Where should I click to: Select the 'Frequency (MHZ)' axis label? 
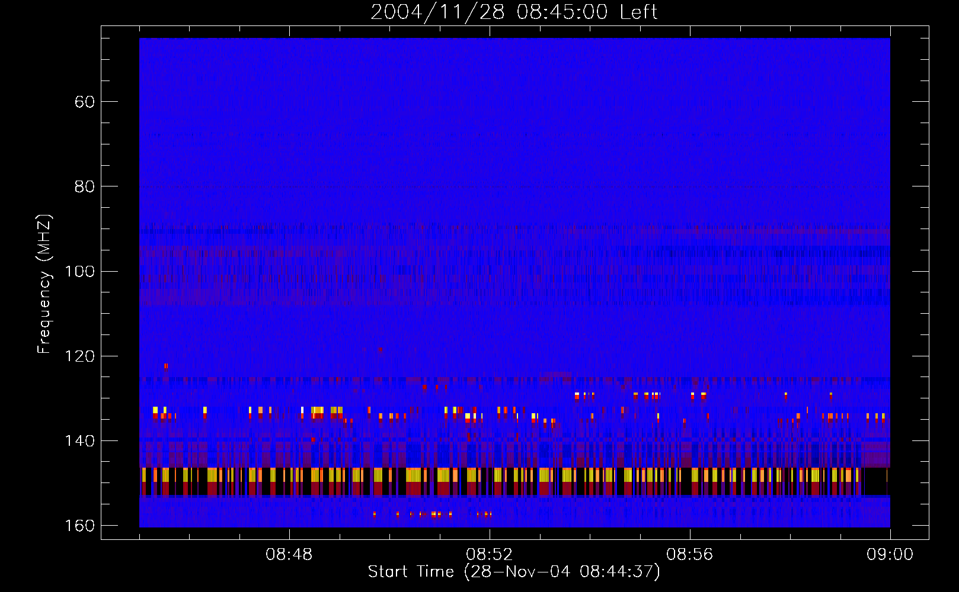44,284
